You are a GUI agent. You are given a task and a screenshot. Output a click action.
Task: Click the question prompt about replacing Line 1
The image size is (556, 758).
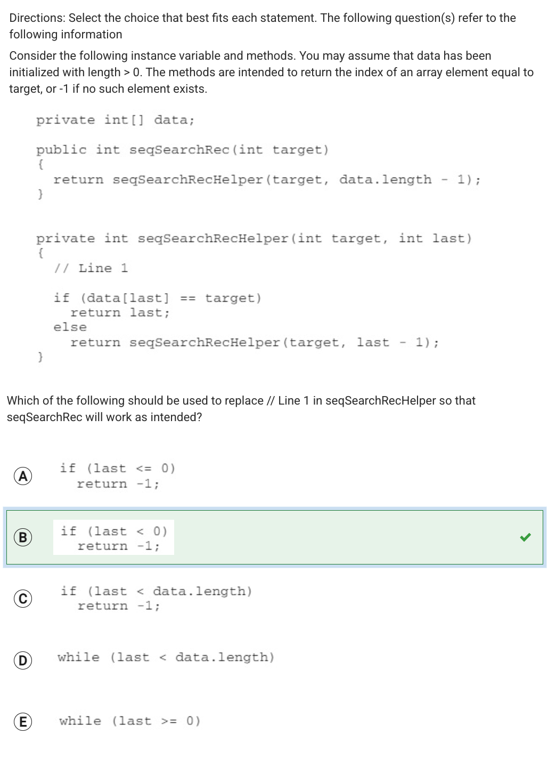241,409
